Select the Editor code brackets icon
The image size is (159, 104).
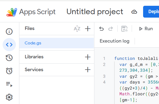[9, 45]
